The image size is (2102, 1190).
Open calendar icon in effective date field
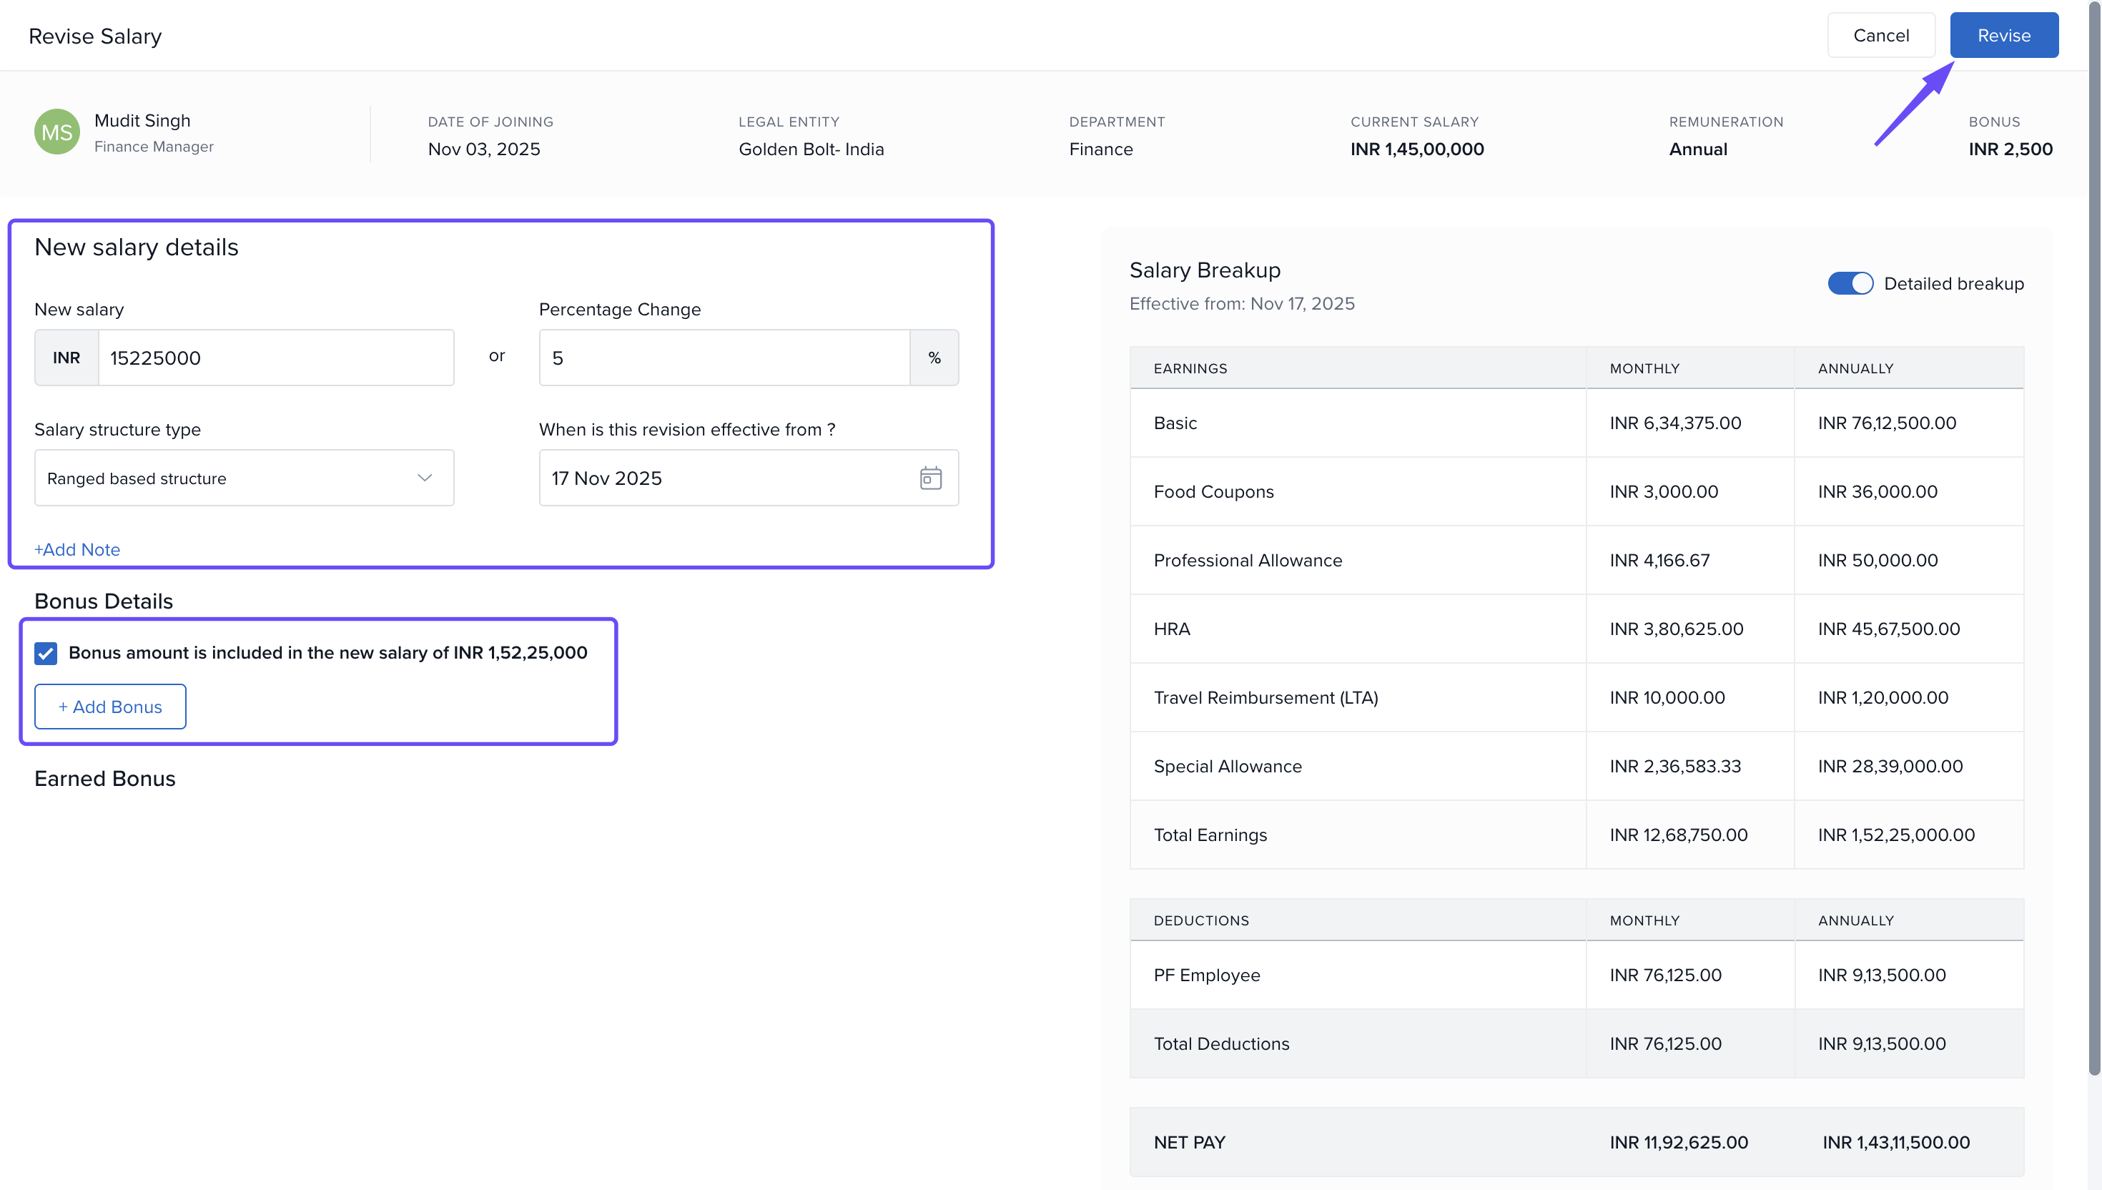tap(930, 478)
